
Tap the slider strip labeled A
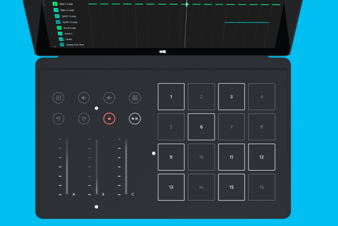(67, 167)
